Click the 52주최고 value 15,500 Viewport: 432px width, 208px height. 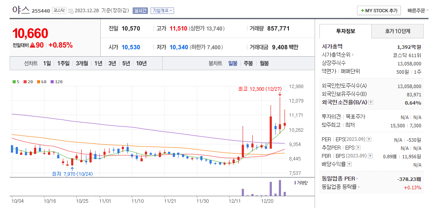pyautogui.click(x=398, y=126)
